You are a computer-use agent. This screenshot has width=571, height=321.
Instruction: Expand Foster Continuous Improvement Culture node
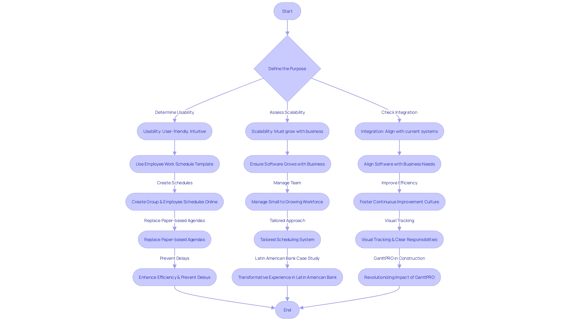(399, 202)
